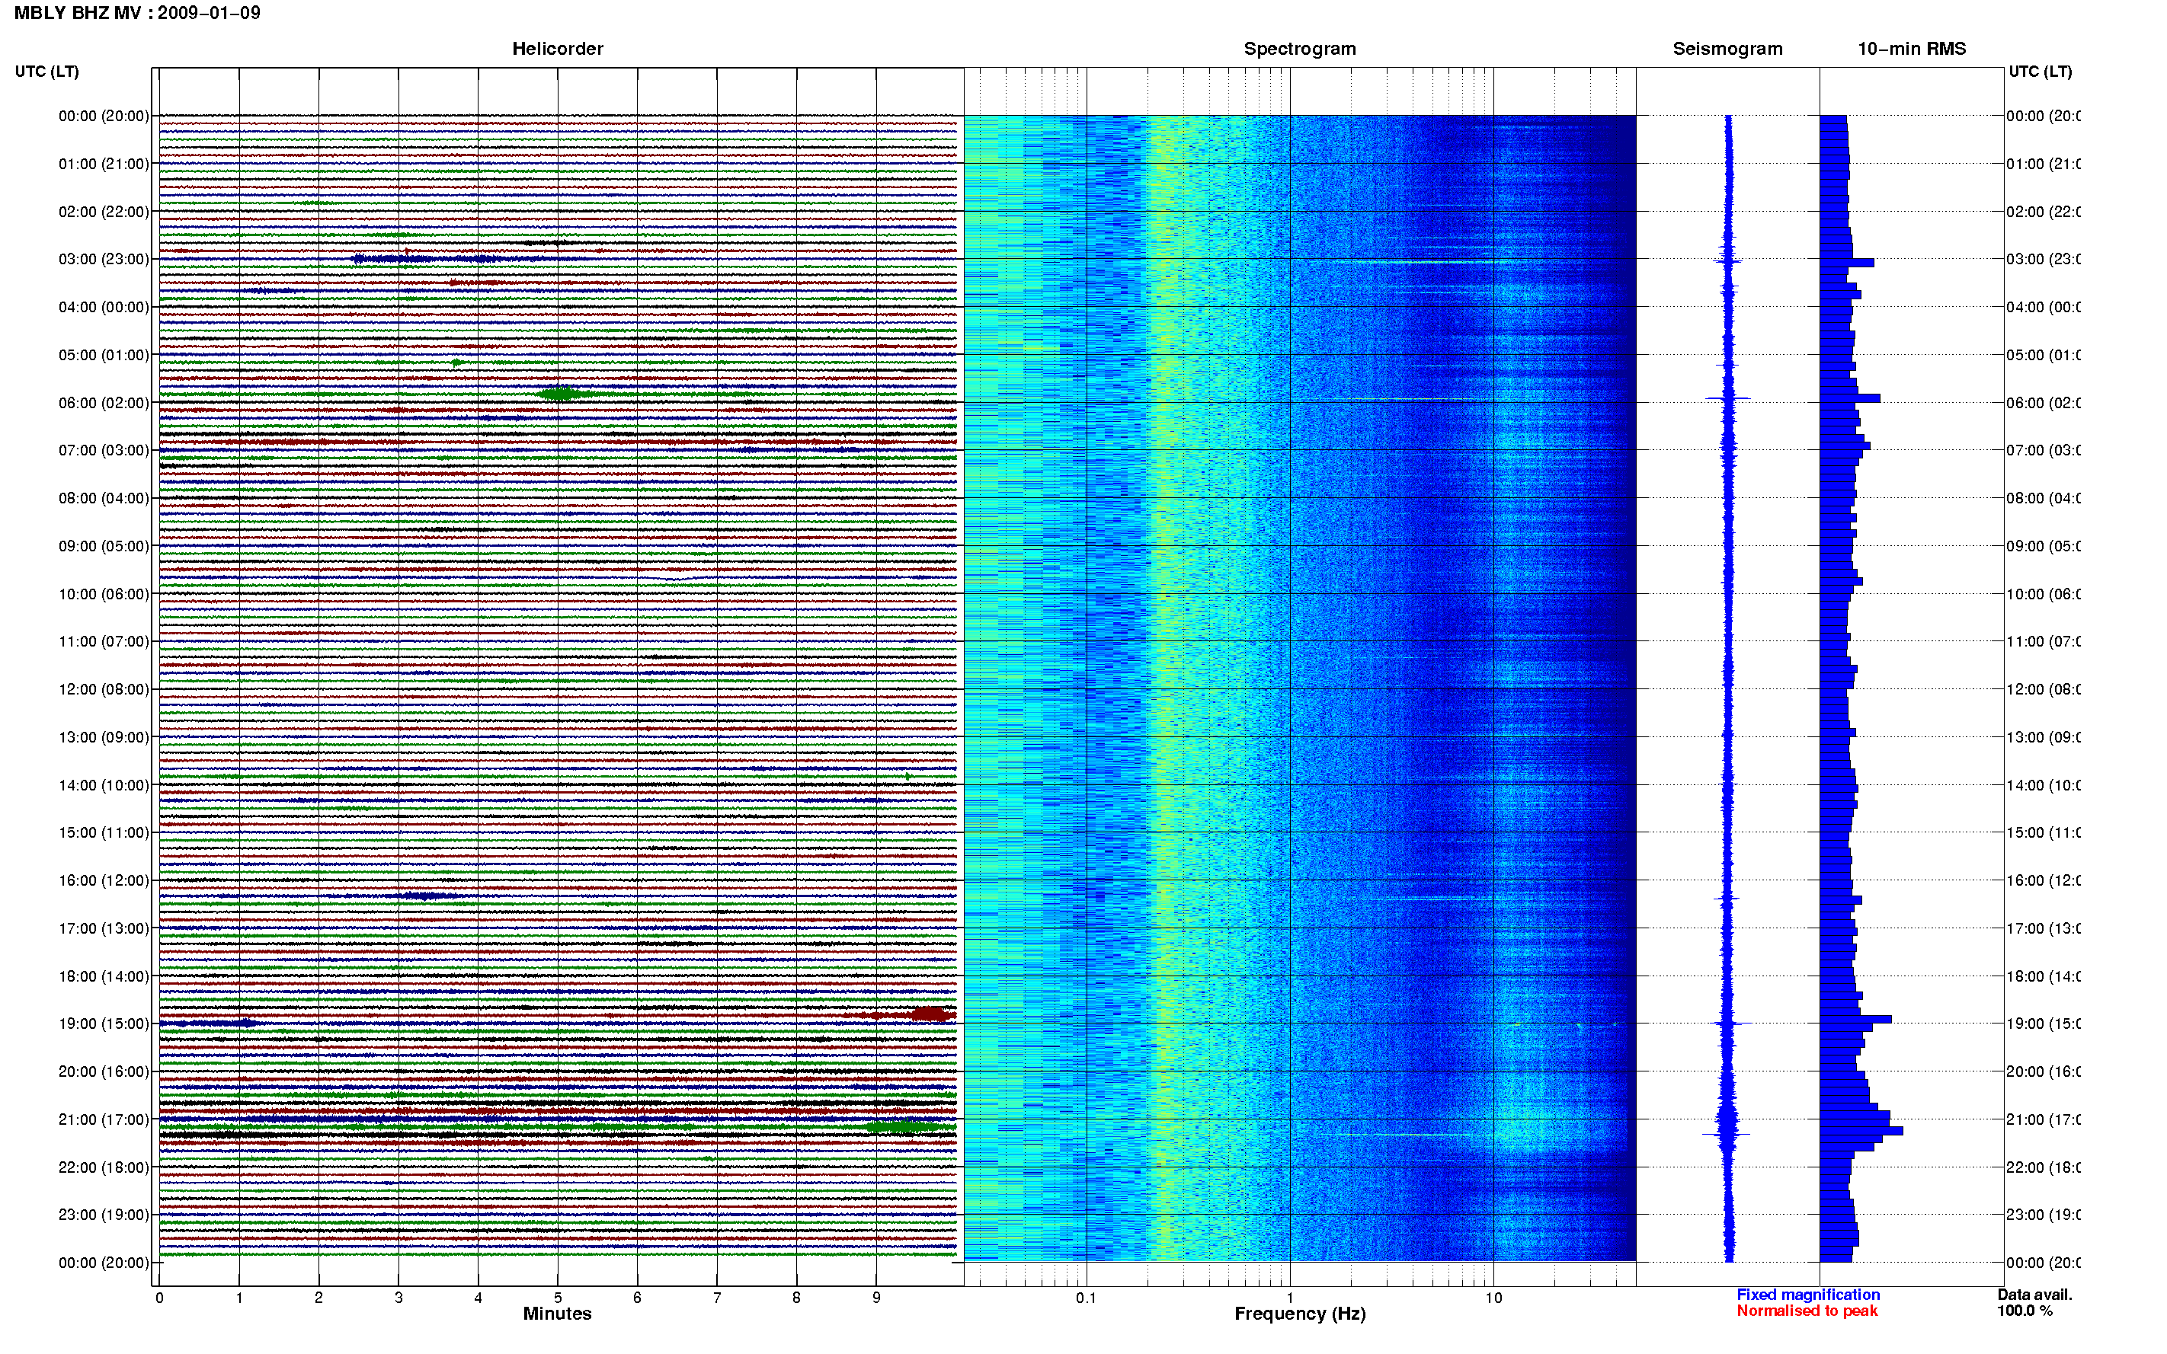Click the RMS bar peak just before 19:00
Screen dimensions: 2167x1354
pos(1856,1019)
